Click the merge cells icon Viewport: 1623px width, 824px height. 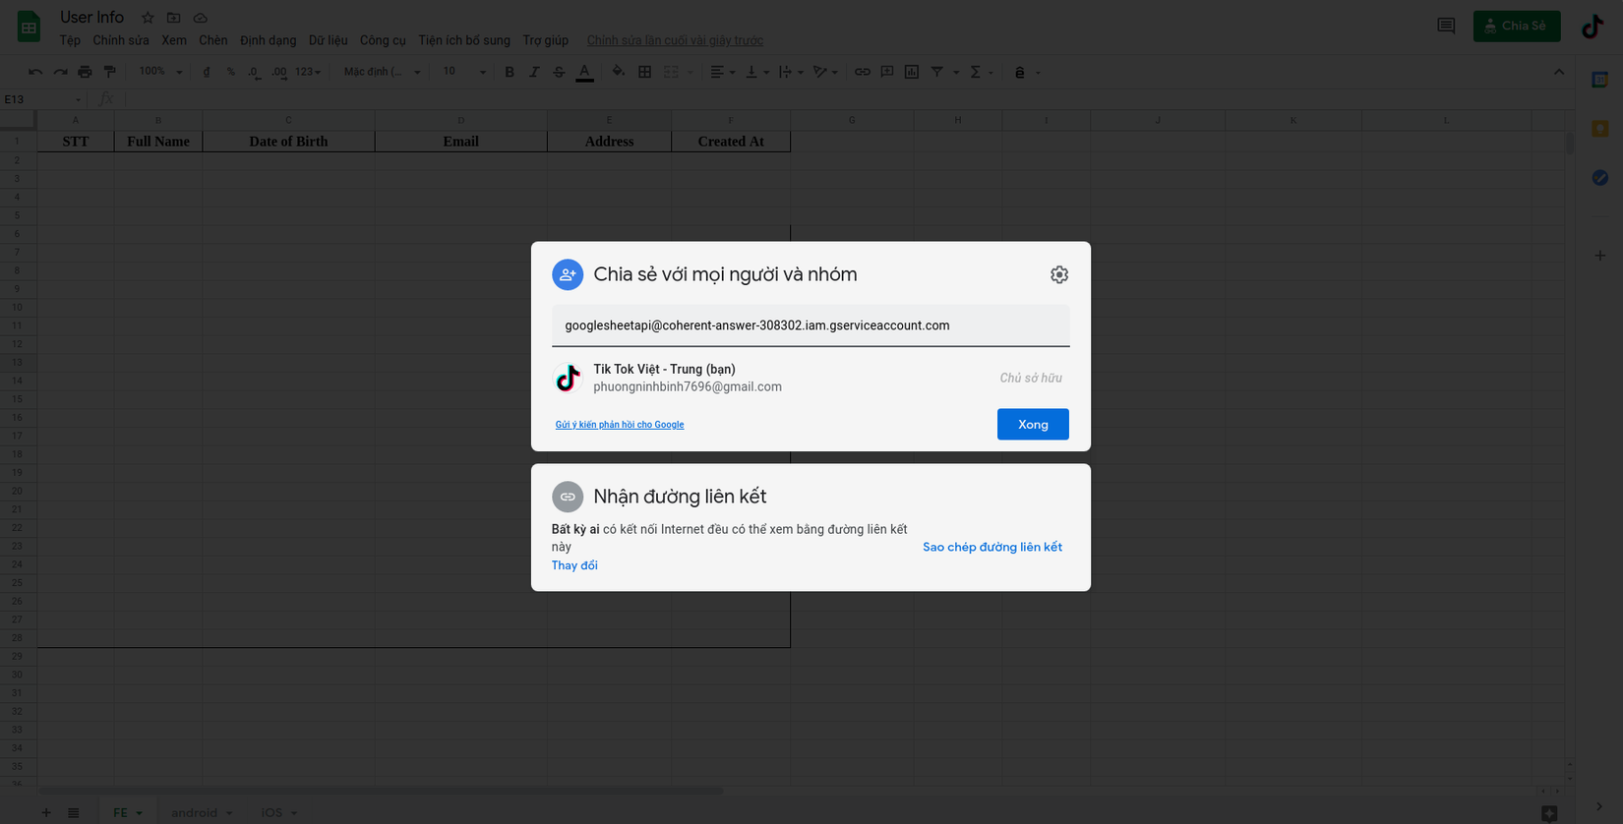pos(671,72)
